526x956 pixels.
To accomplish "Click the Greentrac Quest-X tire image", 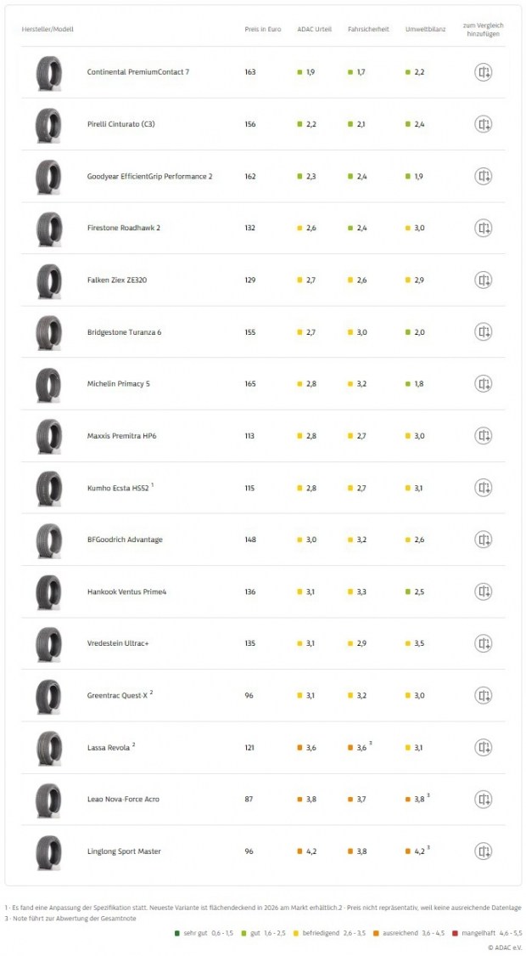I will [48, 695].
